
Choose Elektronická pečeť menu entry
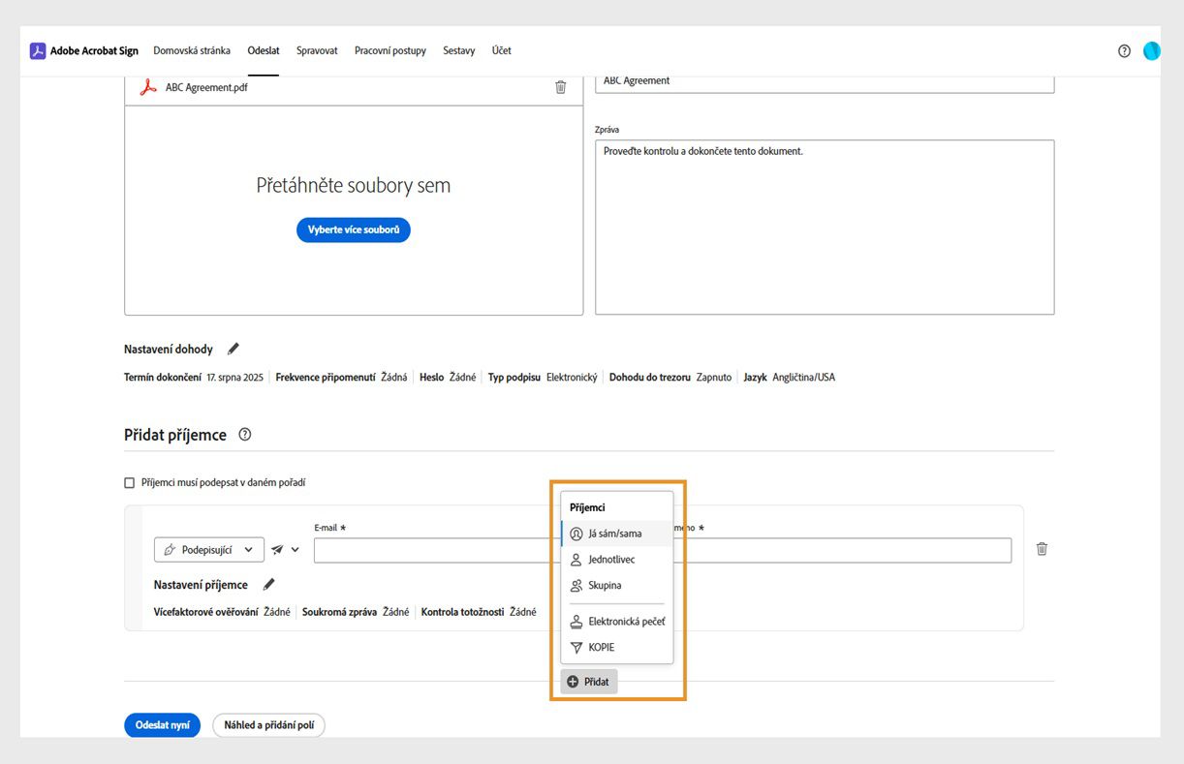click(616, 622)
